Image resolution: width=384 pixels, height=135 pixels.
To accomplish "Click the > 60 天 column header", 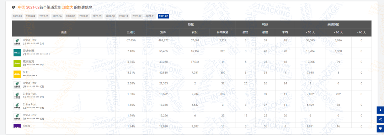I will pos(361,32).
